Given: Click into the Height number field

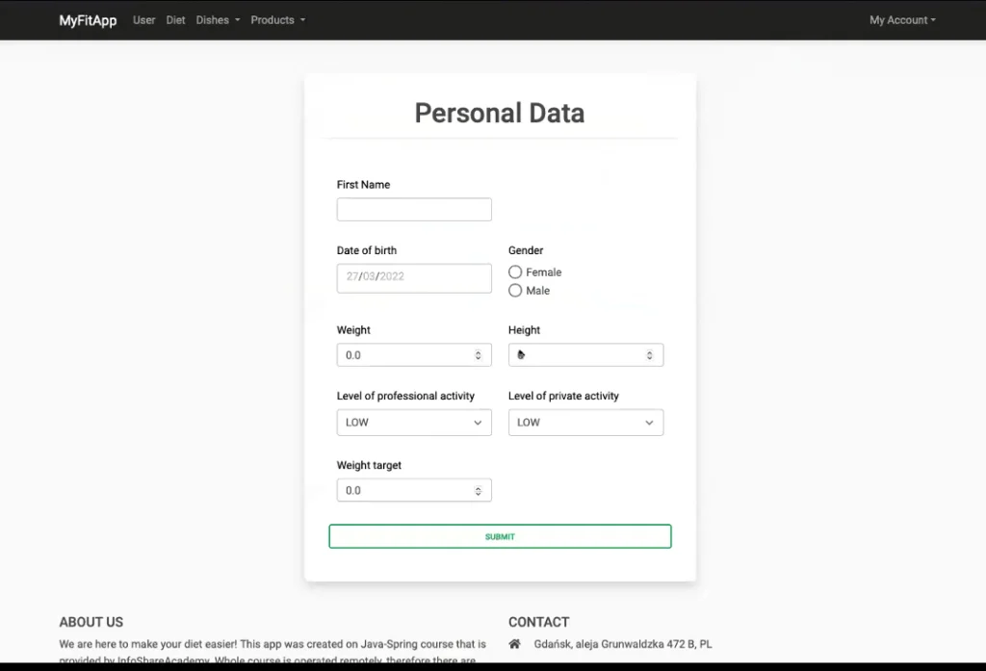Looking at the screenshot, I should [585, 354].
